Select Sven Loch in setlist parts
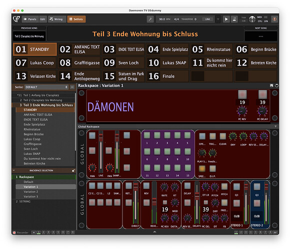This screenshot has height=250, width=290. click(45, 148)
